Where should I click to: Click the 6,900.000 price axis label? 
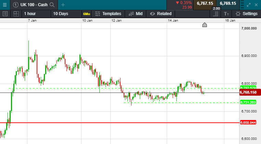click(x=249, y=56)
